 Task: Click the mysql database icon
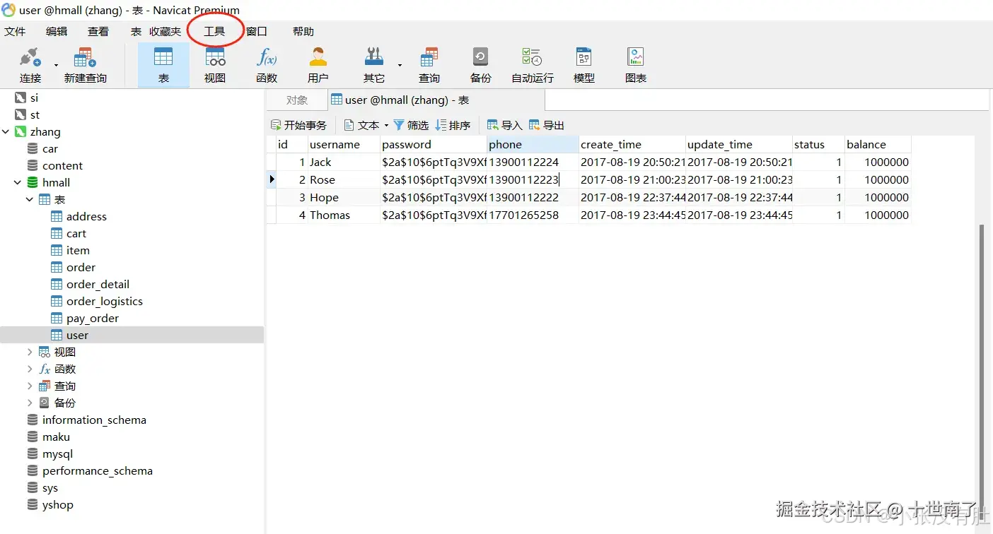coord(33,453)
